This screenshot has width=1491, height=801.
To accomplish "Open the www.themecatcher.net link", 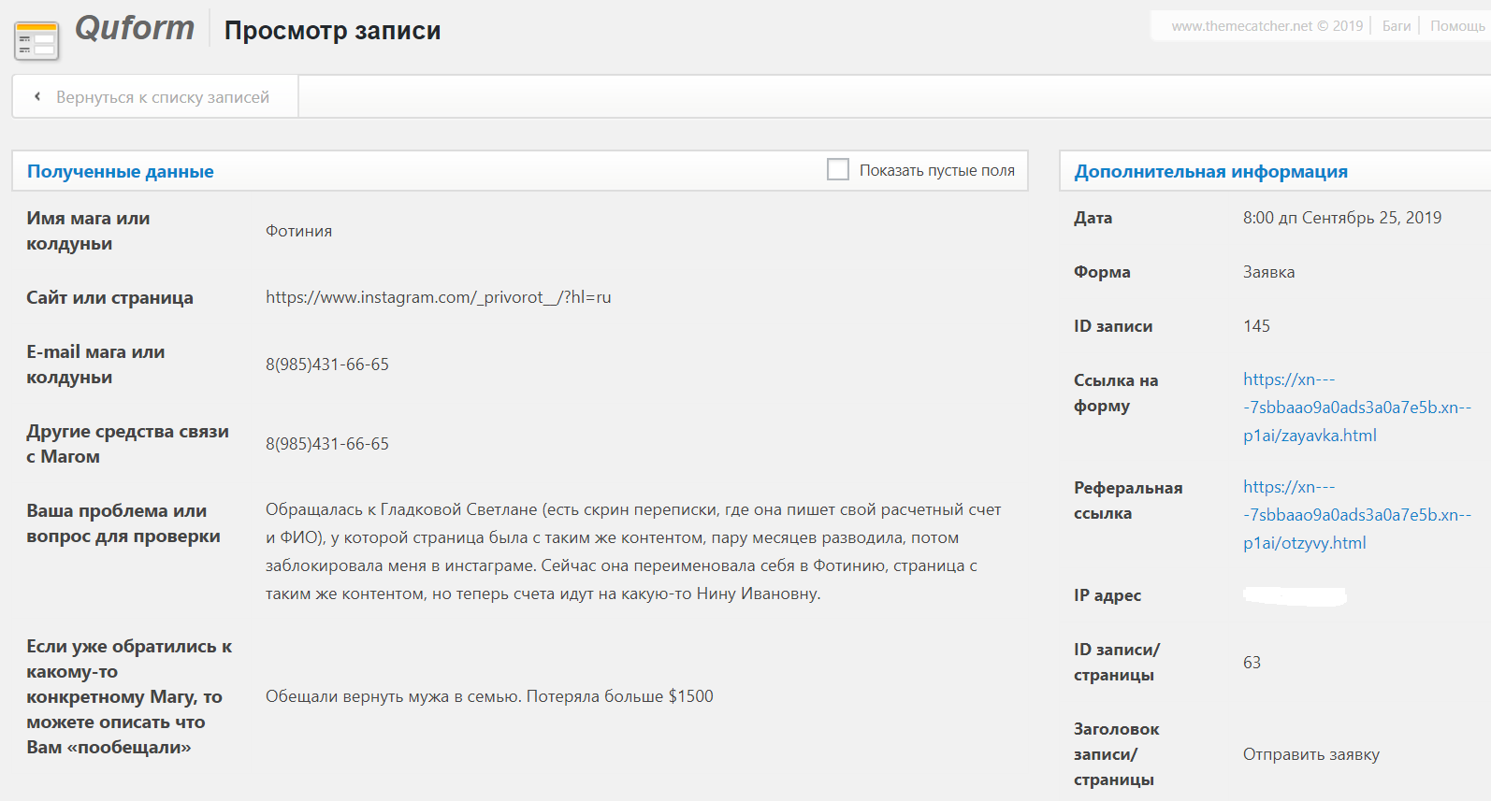I will pos(1241,26).
